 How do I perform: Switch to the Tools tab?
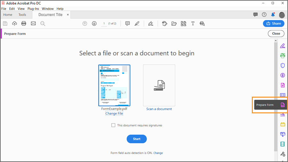22,15
